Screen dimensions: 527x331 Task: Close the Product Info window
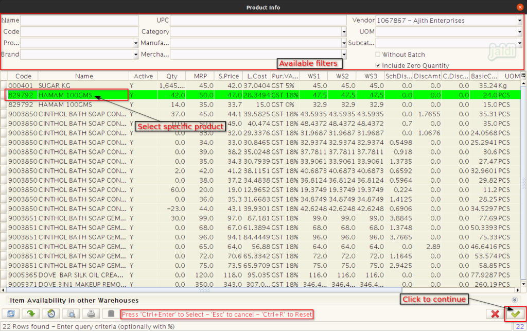point(520,7)
